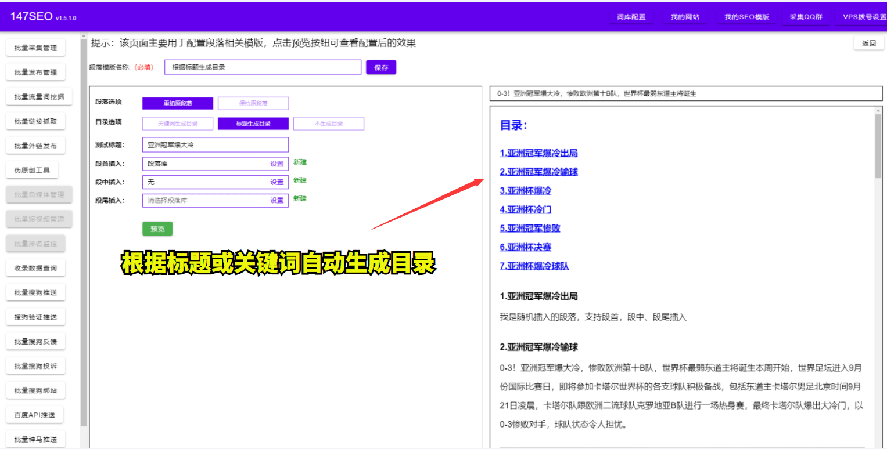Select 批量搜狗投诉 in the sidebar

(35, 366)
